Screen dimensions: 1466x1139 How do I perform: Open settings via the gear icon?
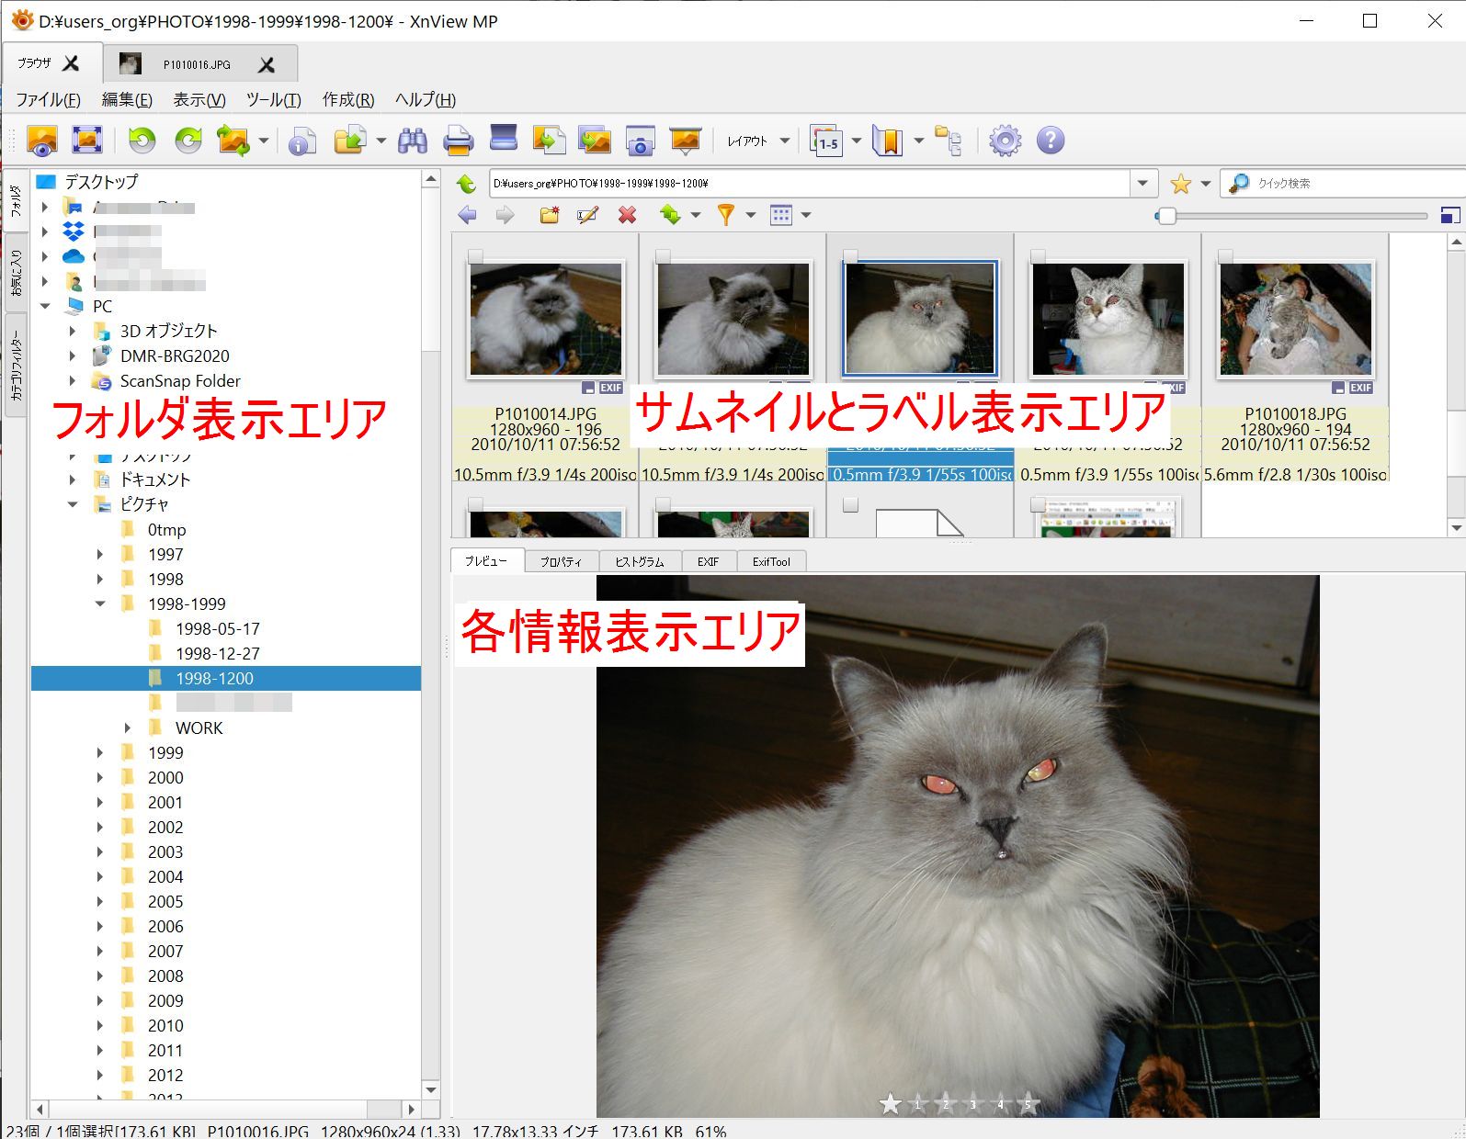click(x=1005, y=141)
